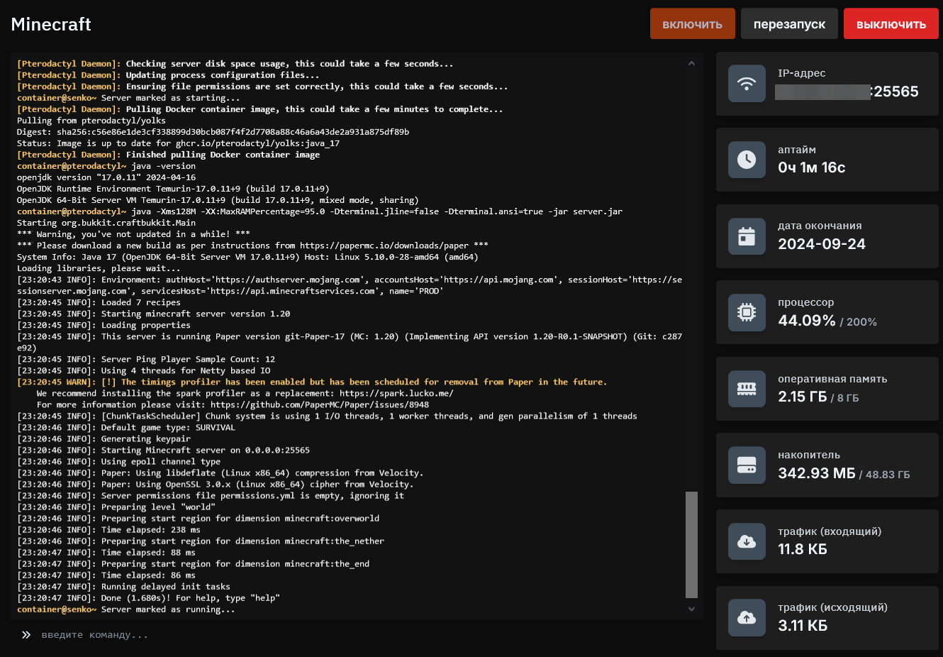Click the incoming traffic value 11.8 КБ
This screenshot has height=657, width=943.
click(803, 549)
